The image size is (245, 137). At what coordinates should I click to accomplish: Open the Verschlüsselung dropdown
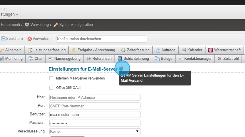[x=95, y=132]
